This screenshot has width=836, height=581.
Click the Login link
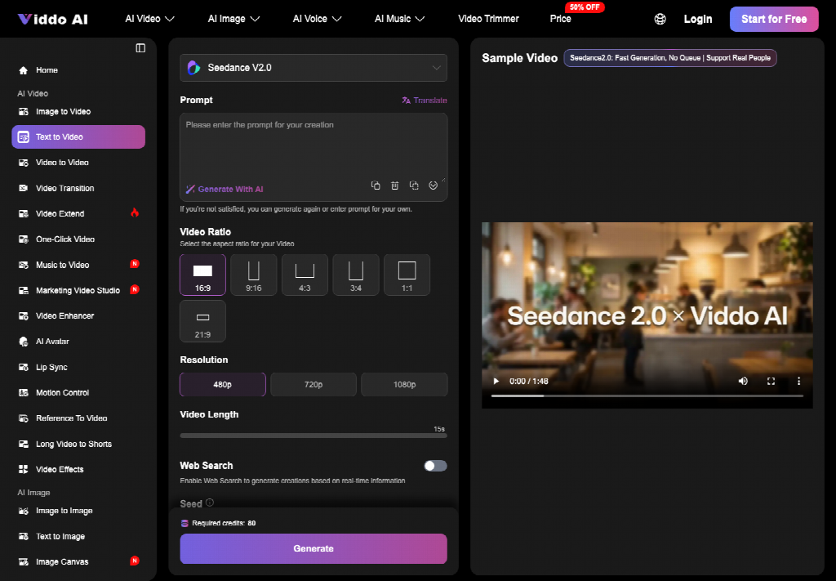point(698,20)
